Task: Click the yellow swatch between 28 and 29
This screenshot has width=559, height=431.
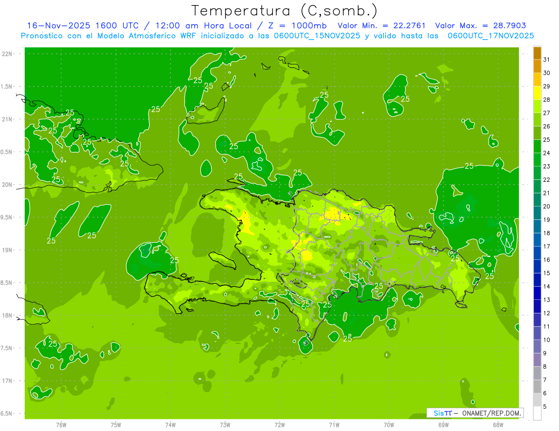Action: [537, 93]
